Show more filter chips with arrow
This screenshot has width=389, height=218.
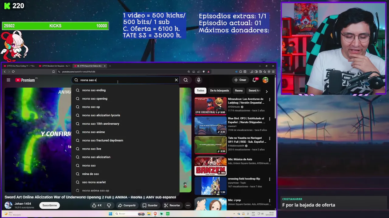267,91
